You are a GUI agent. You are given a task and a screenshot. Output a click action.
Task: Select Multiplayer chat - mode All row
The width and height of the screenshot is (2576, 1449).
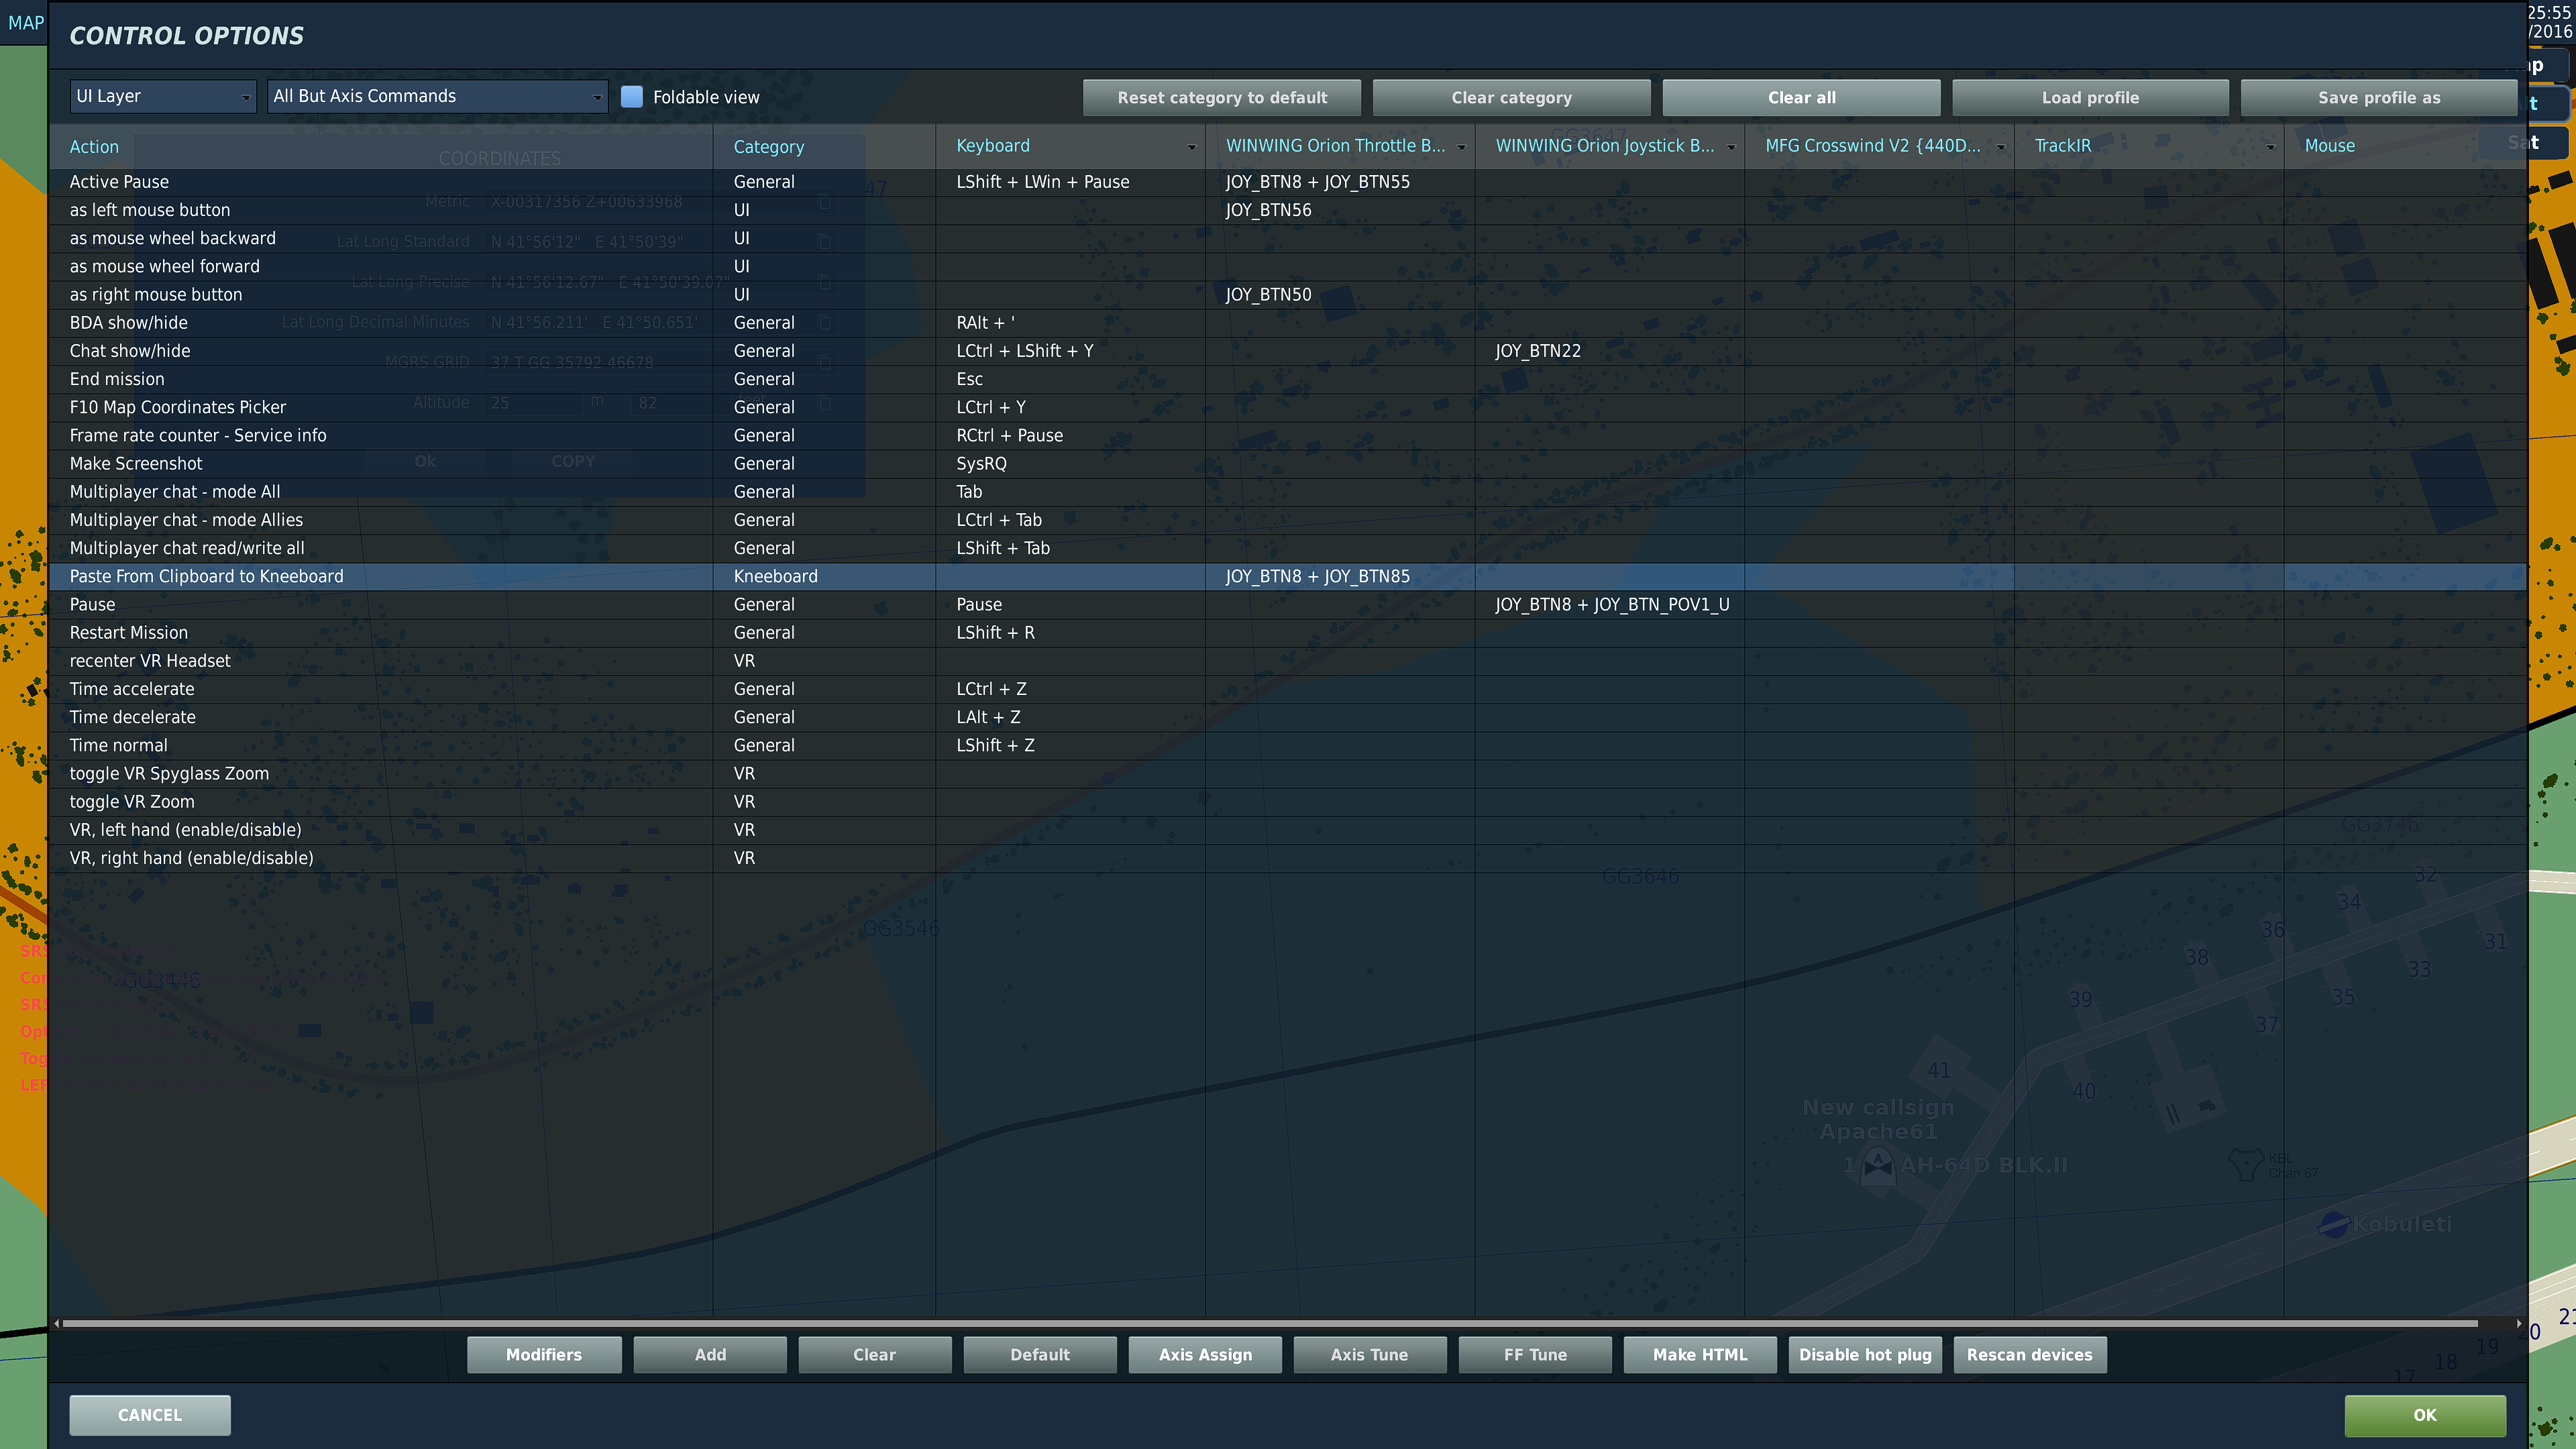[x=1288, y=492]
